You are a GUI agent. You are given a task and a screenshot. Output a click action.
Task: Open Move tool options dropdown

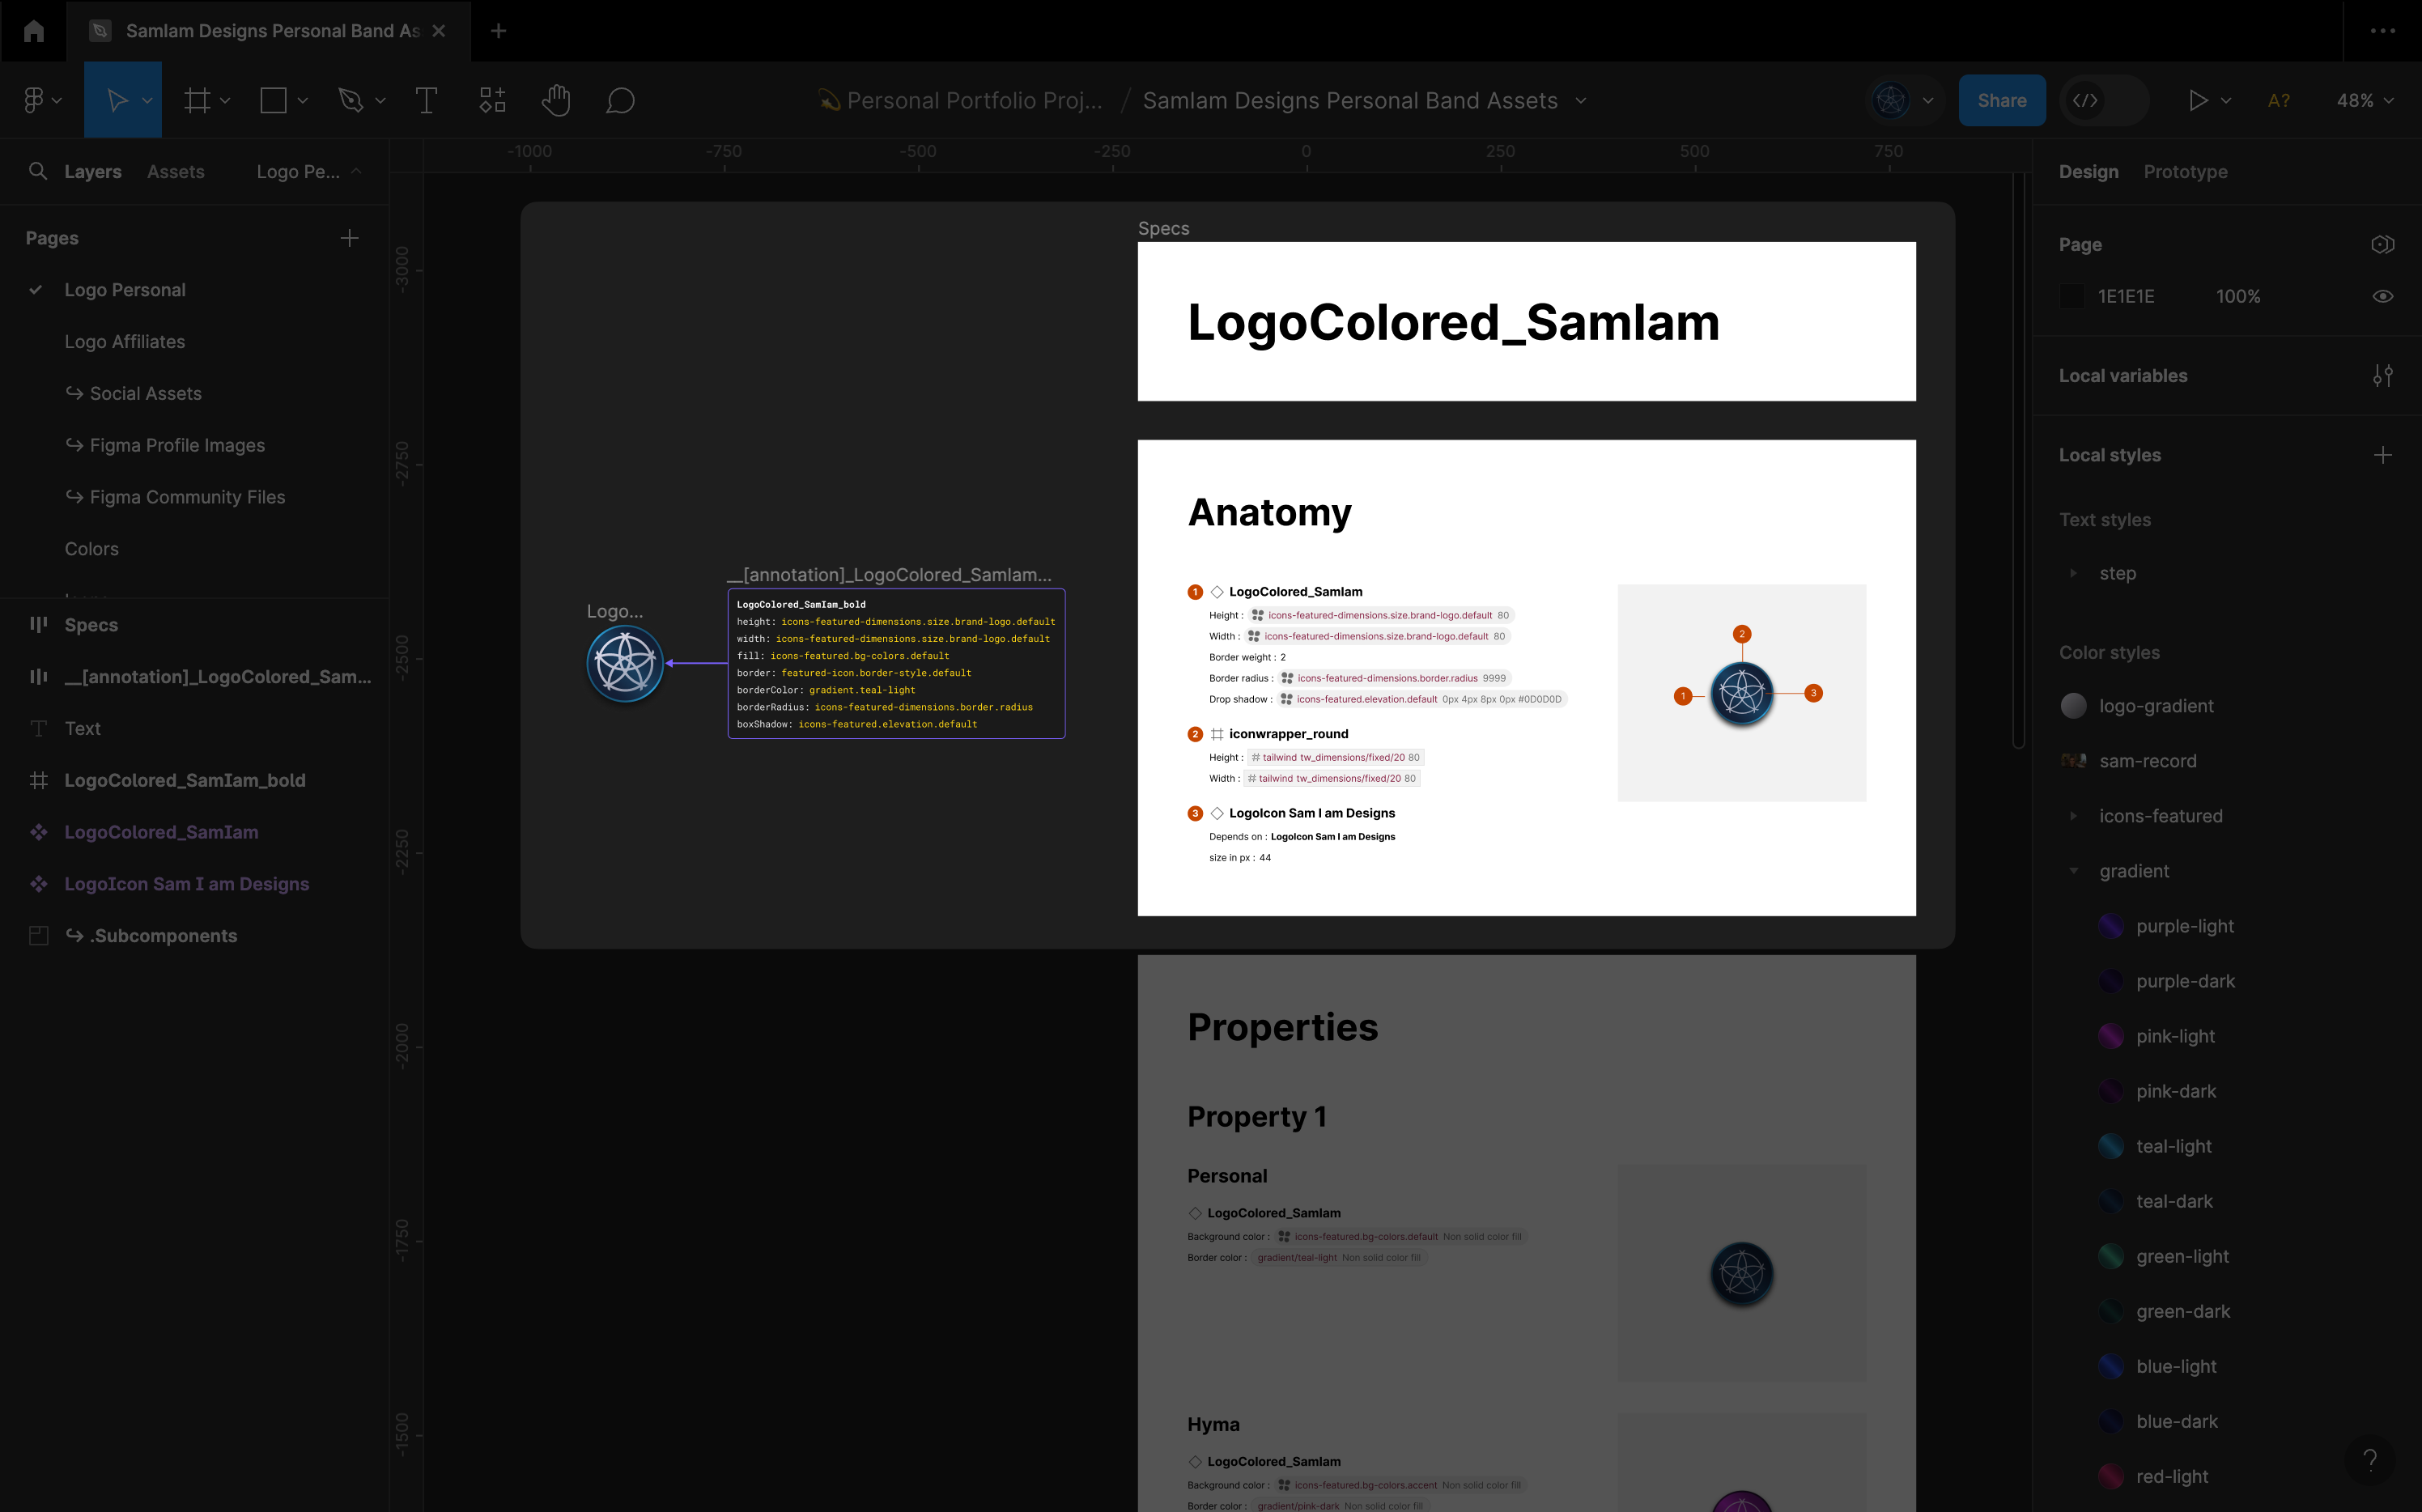click(x=147, y=100)
